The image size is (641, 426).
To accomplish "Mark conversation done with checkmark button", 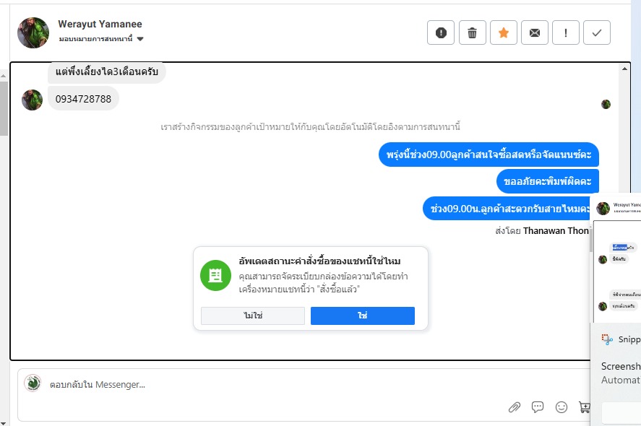I will click(x=597, y=32).
